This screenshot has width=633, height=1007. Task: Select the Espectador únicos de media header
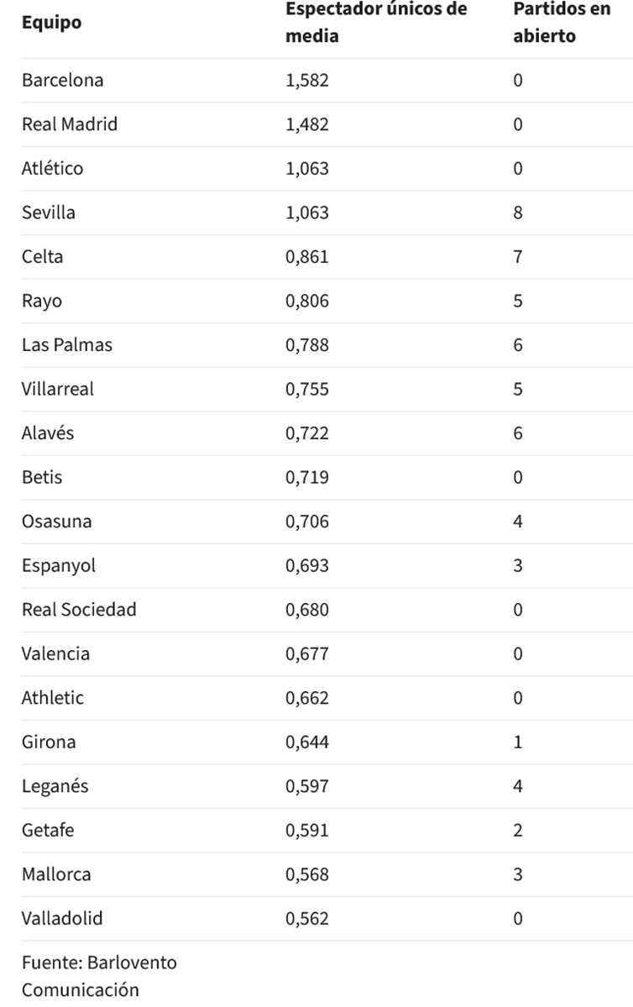[x=376, y=23]
